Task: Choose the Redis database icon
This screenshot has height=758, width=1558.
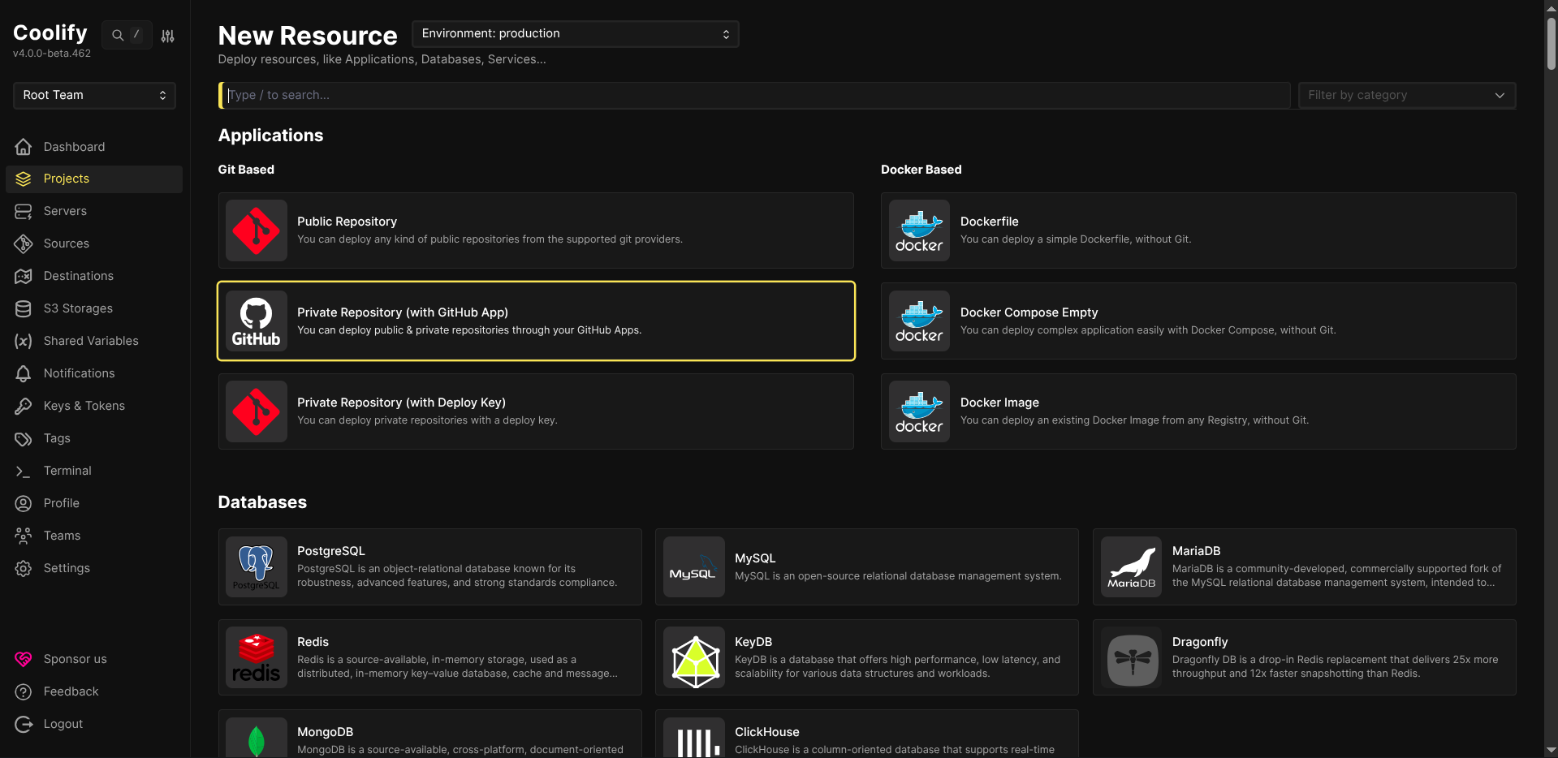Action: [256, 657]
